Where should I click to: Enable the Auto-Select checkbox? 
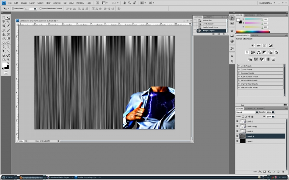coord(13,9)
